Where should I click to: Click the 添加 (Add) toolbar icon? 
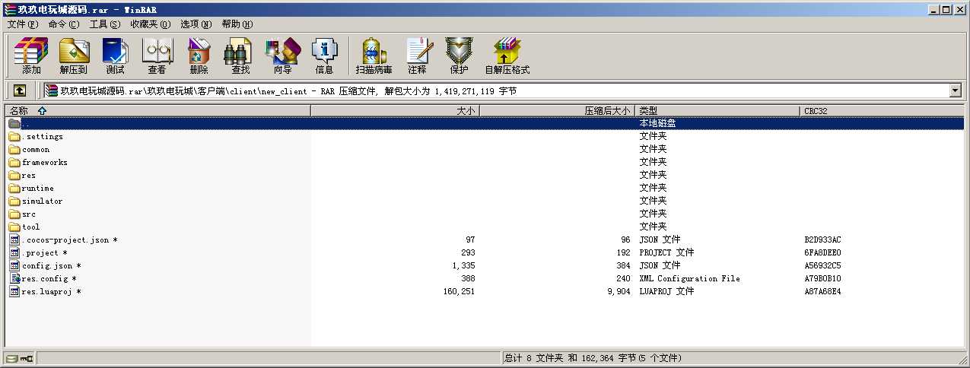pyautogui.click(x=31, y=56)
